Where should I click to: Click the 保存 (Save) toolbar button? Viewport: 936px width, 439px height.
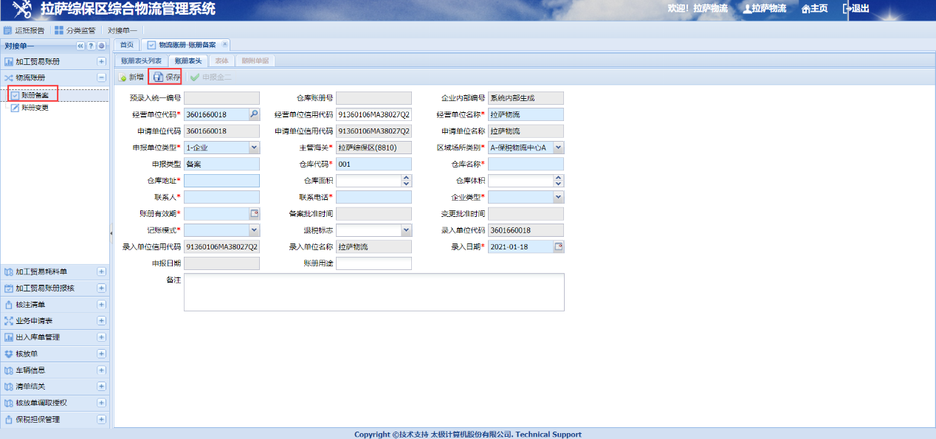click(166, 77)
